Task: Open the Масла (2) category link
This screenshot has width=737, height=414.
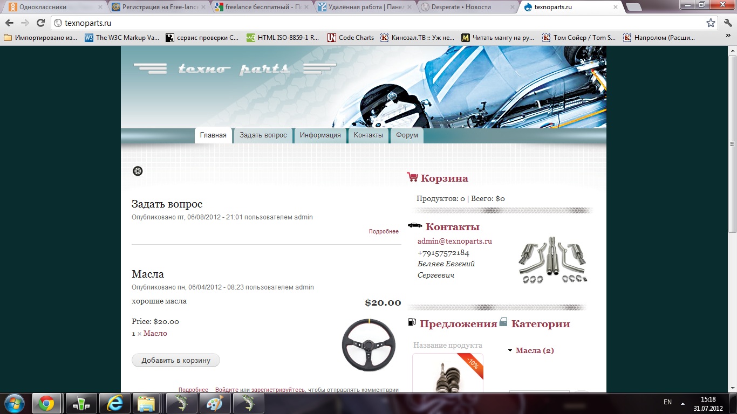Action: 535,350
